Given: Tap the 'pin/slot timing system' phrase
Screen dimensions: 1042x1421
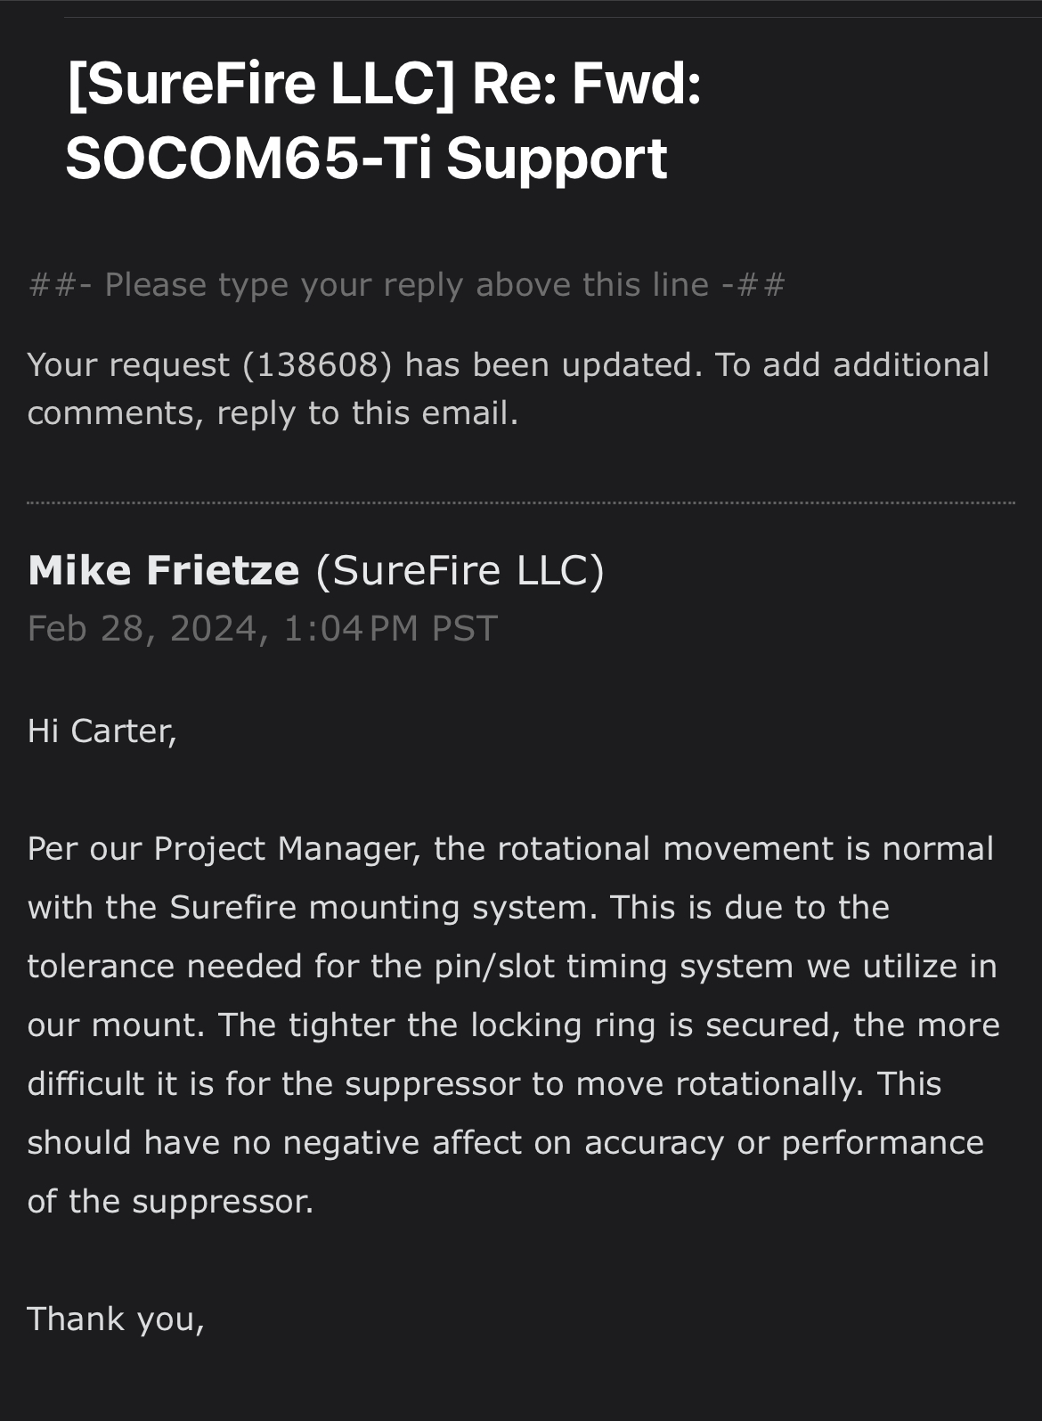Looking at the screenshot, I should [614, 967].
